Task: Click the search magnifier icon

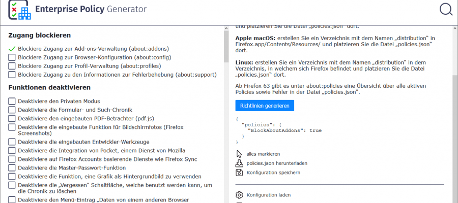Action: [x=446, y=9]
